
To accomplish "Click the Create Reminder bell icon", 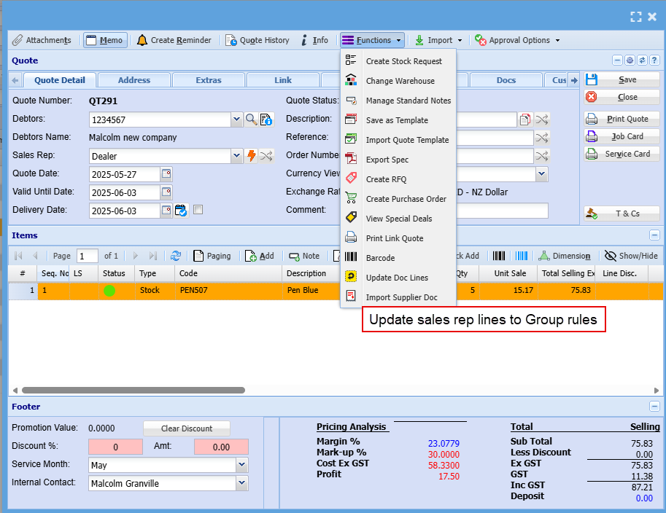I will coord(142,40).
